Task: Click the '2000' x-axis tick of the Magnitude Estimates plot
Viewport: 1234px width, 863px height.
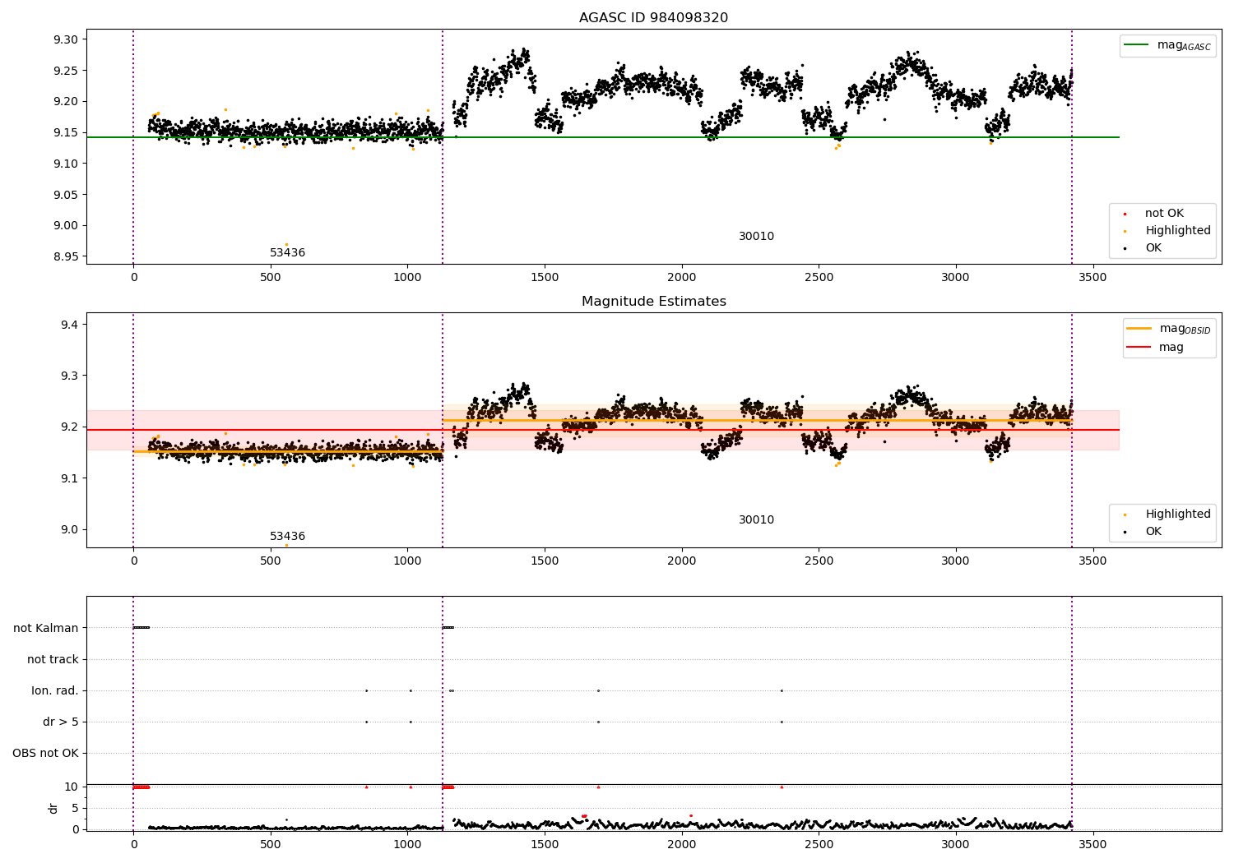Action: pos(681,561)
